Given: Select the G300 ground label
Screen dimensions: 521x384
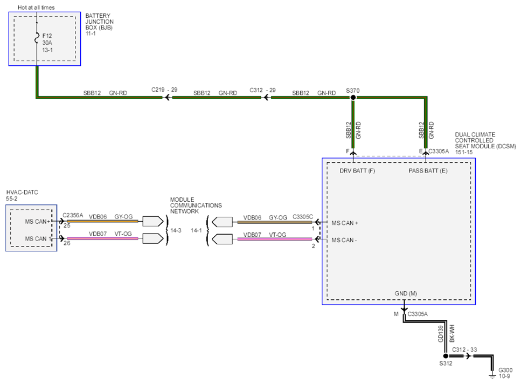Looking at the screenshot, I should coord(505,370).
